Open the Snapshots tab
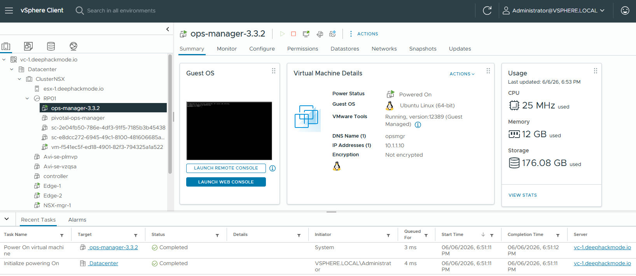 (423, 49)
